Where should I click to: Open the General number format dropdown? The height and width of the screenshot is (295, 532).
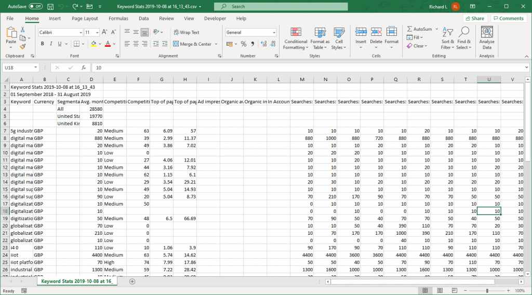click(274, 32)
